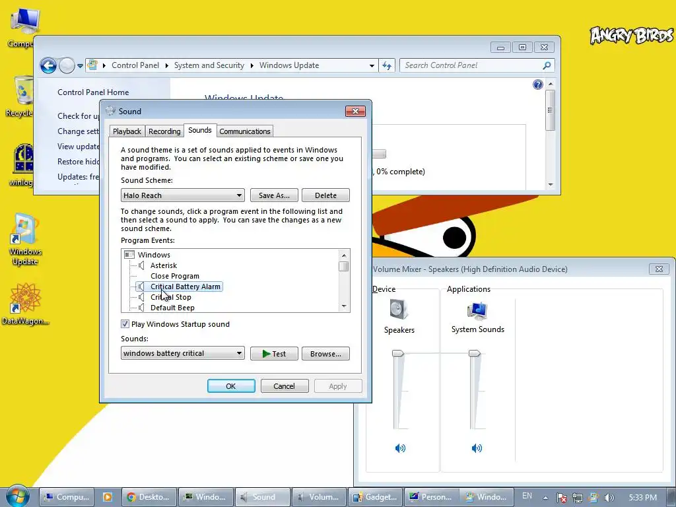Select the Critical Battery Alarm event
The width and height of the screenshot is (676, 507).
[185, 287]
